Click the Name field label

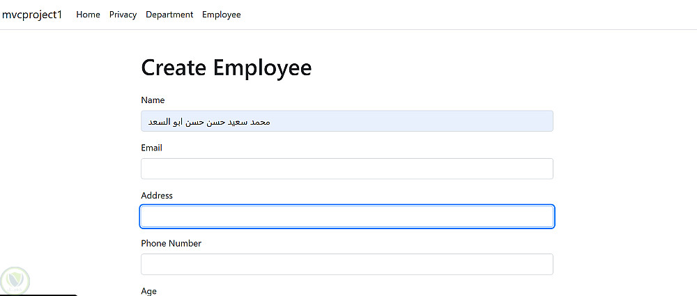point(153,100)
